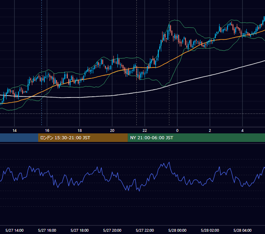Click the 4 hour label on time axis
The height and width of the screenshot is (234, 265).
[242, 131]
